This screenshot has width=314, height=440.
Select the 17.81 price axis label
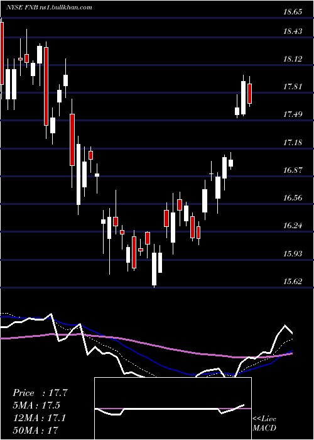coord(293,87)
